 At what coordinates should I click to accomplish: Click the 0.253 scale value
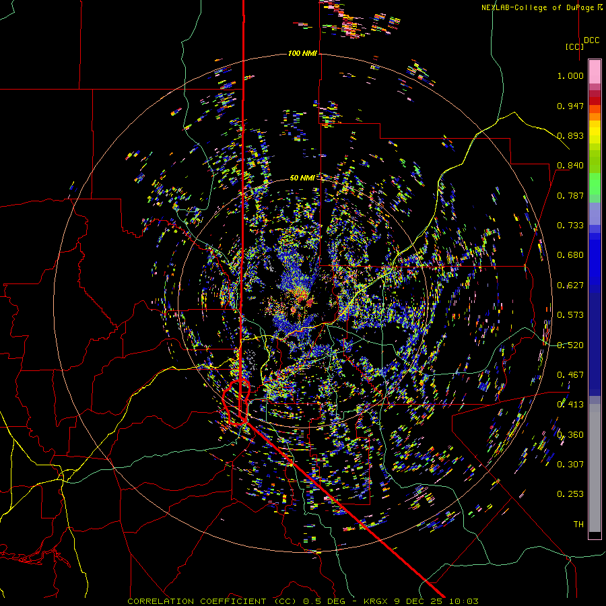(x=570, y=494)
